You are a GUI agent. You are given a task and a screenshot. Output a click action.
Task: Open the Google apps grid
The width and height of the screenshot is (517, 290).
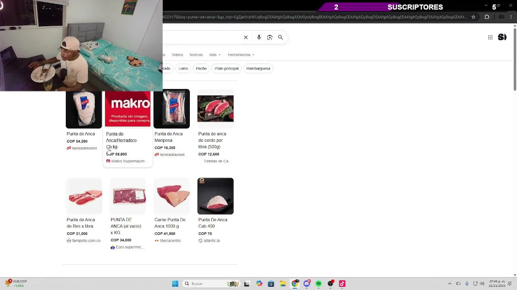(490, 37)
